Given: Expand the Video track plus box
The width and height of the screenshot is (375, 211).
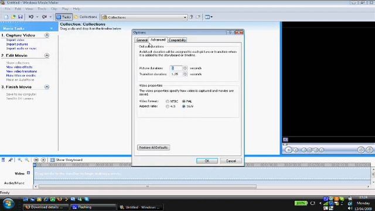Looking at the screenshot, I should point(29,173).
